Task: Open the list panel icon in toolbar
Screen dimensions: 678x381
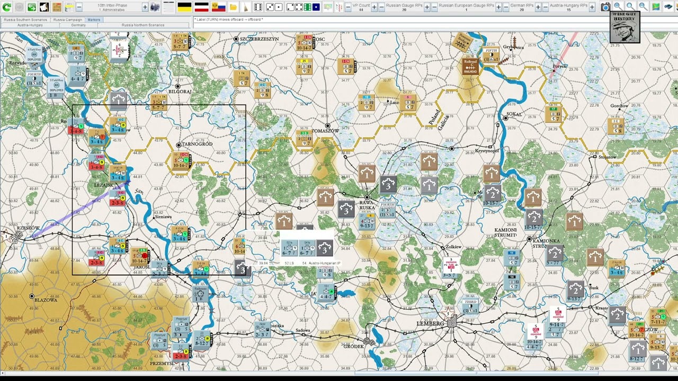Action: pos(168,7)
